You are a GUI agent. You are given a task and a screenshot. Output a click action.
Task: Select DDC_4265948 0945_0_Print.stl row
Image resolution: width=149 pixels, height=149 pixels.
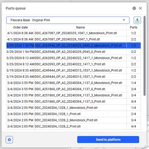[74, 52]
